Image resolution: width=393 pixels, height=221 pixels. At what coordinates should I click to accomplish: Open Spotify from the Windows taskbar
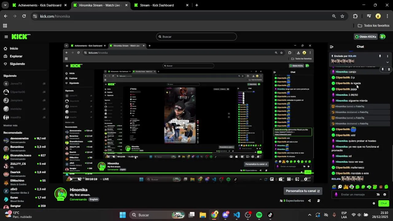pyautogui.click(x=259, y=215)
